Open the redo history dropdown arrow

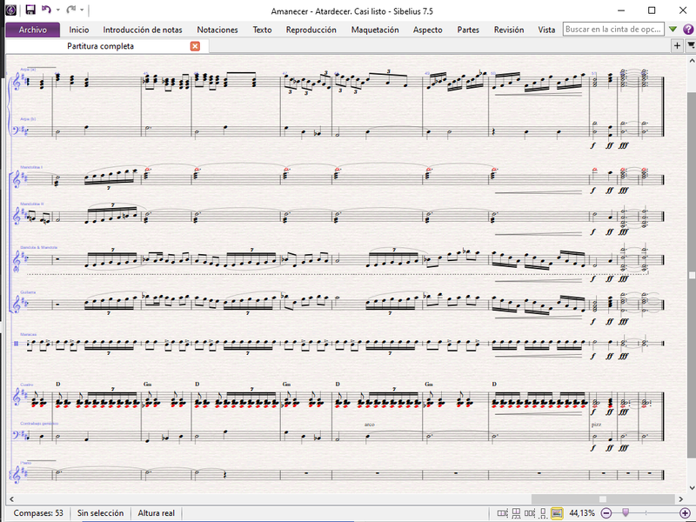tap(82, 10)
